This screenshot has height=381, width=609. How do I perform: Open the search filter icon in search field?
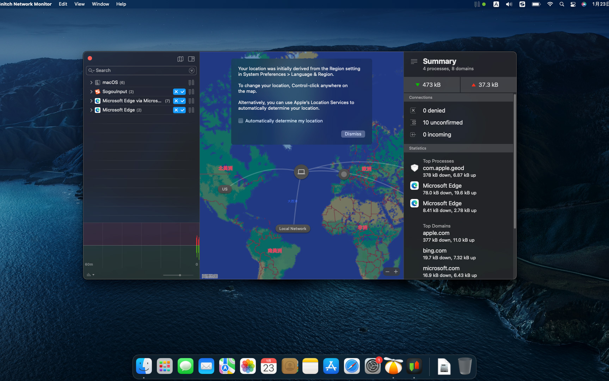pos(191,71)
